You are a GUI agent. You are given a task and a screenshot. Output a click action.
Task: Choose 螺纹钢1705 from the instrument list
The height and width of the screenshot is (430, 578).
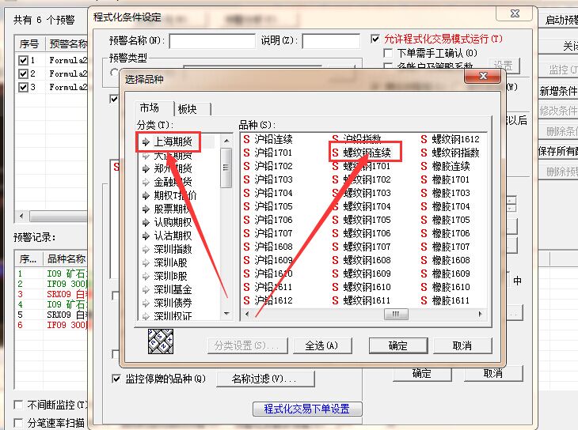367,220
